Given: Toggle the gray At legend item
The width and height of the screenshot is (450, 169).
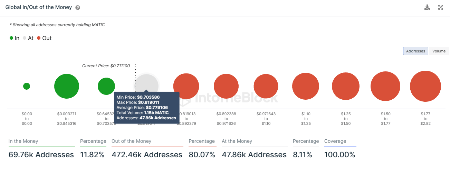Looking at the screenshot, I should (x=28, y=38).
